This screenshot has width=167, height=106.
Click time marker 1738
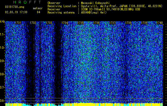click(x=128, y=23)
